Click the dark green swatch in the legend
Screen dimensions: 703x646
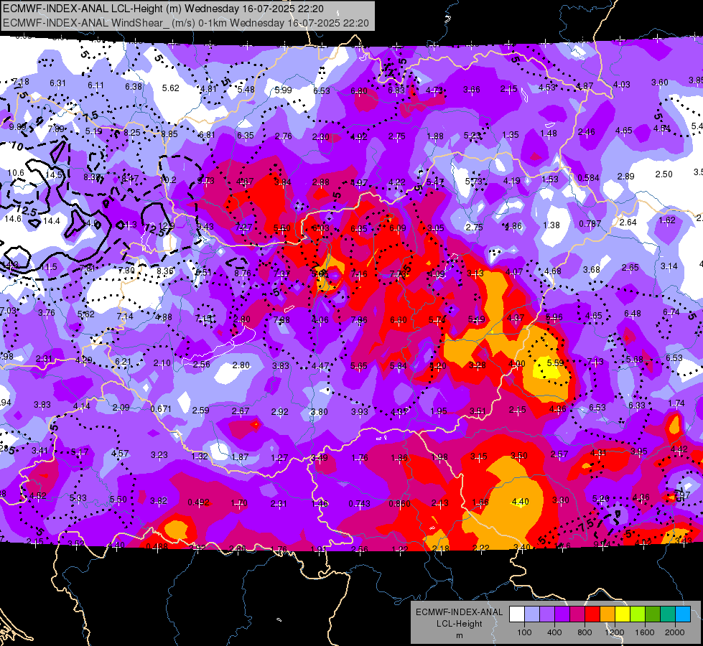pos(653,614)
